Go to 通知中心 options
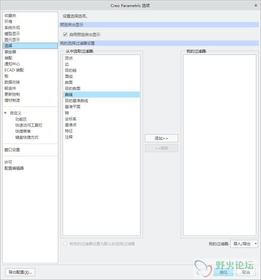Viewport: 261px width, 280px height. pos(12,64)
